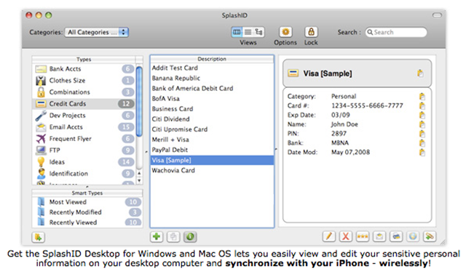Viewport: 466px width, 274px height.
Task: Open the Options gear icon
Action: coord(285,32)
